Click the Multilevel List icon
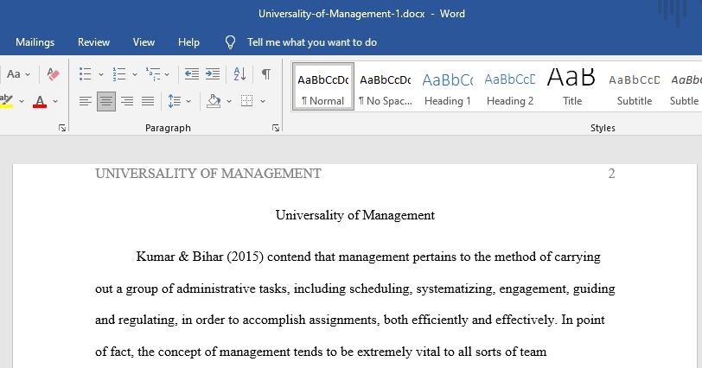 [153, 73]
